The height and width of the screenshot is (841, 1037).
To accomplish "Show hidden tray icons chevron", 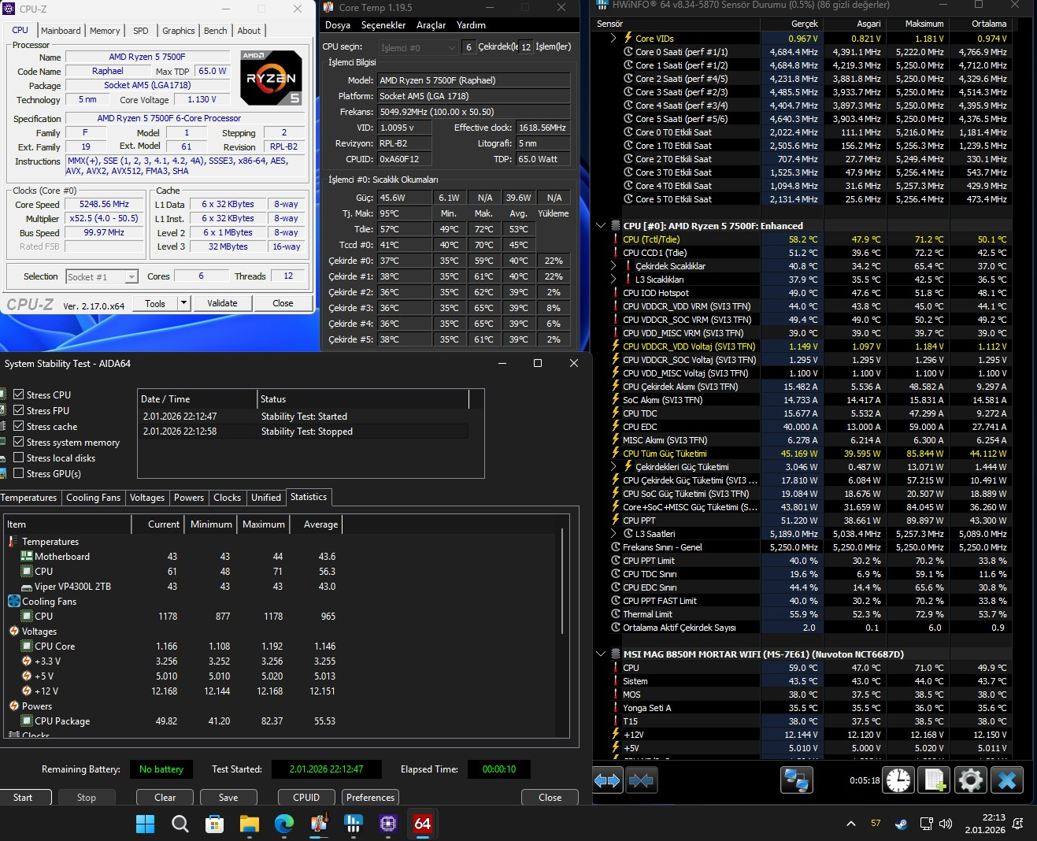I will 851,824.
